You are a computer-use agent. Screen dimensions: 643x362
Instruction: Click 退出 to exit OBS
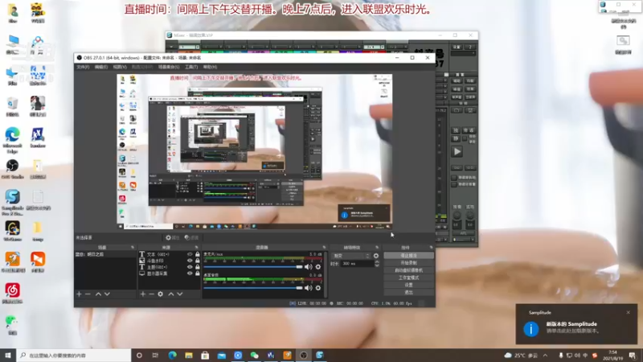pyautogui.click(x=408, y=292)
